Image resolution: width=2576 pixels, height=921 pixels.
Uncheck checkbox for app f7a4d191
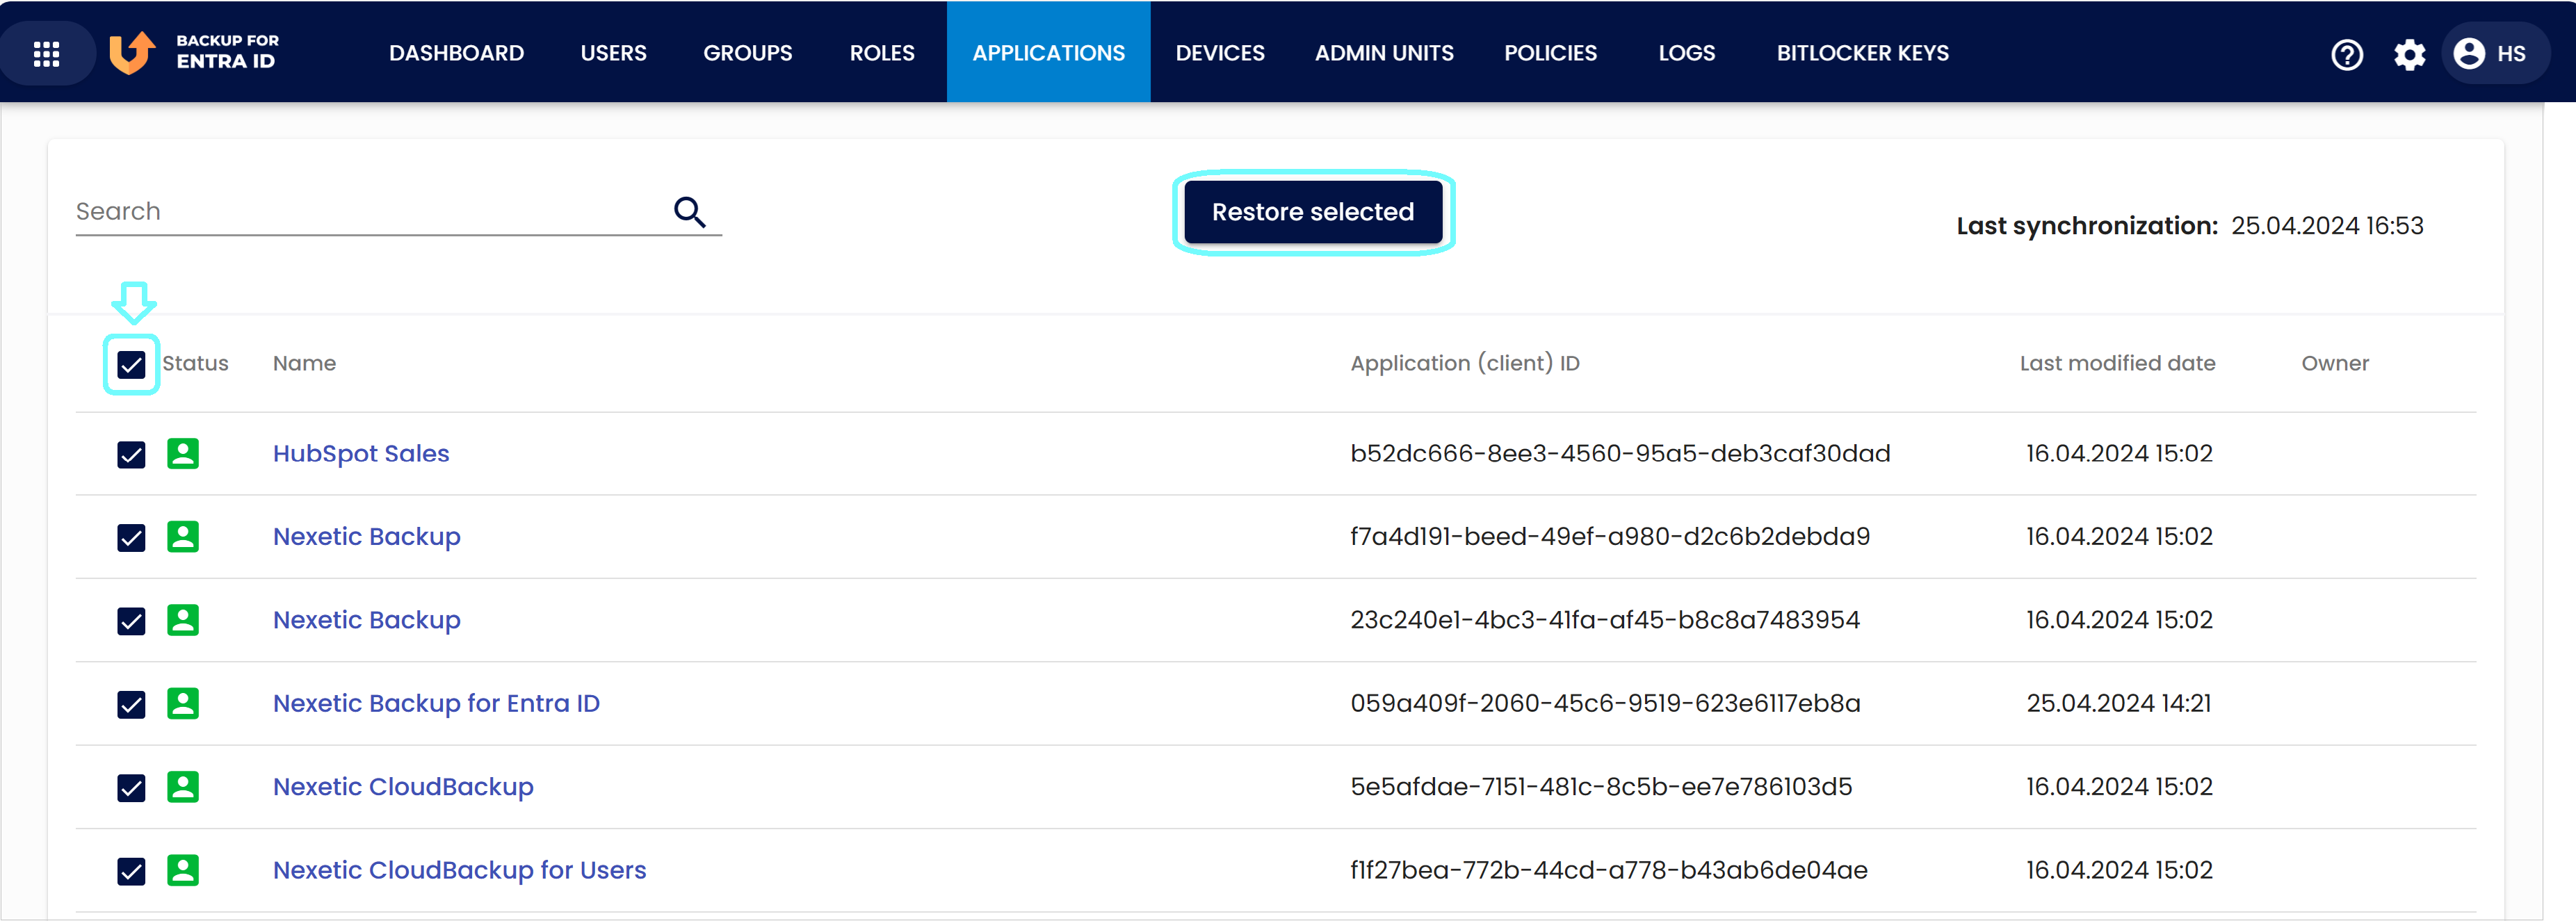pyautogui.click(x=131, y=537)
